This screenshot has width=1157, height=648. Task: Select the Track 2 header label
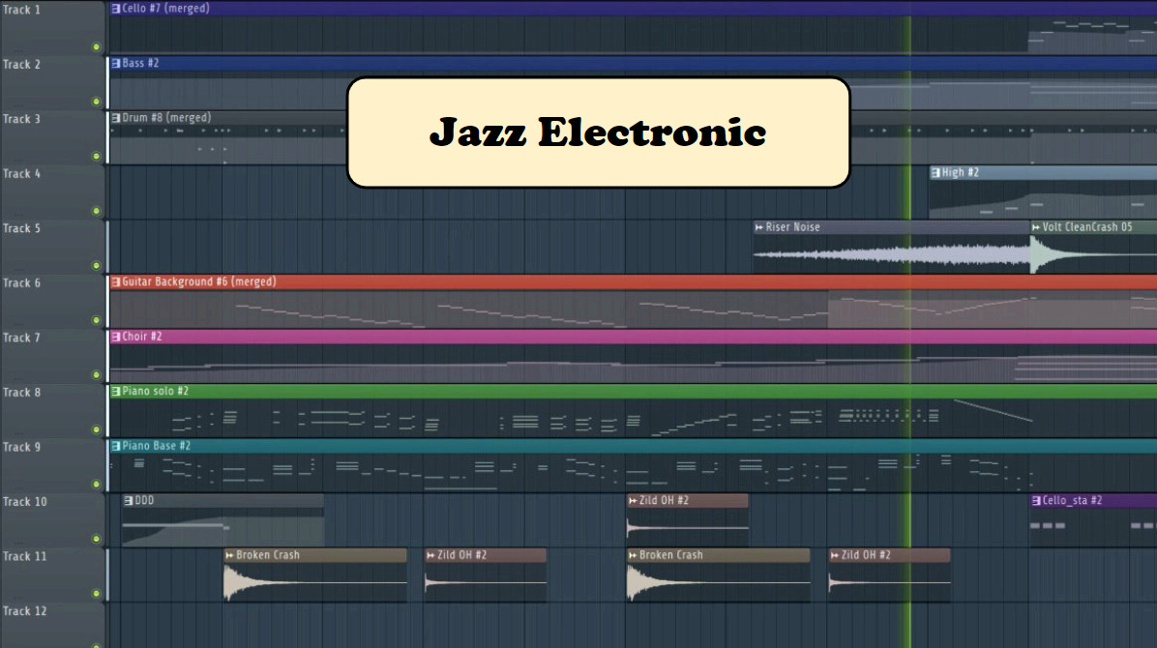click(x=21, y=64)
